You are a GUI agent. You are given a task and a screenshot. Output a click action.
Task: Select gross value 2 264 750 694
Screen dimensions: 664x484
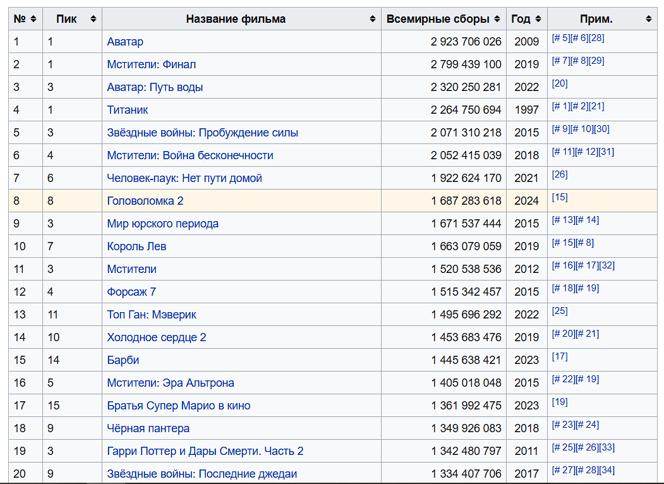click(x=466, y=110)
